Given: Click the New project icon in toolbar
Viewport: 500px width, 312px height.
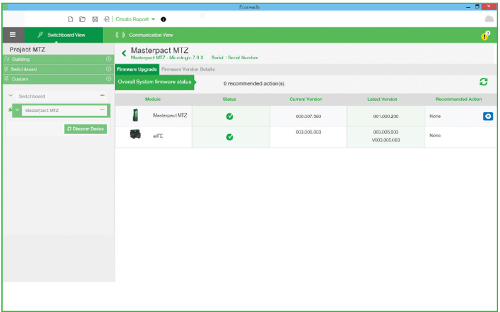Looking at the screenshot, I should coord(71,19).
